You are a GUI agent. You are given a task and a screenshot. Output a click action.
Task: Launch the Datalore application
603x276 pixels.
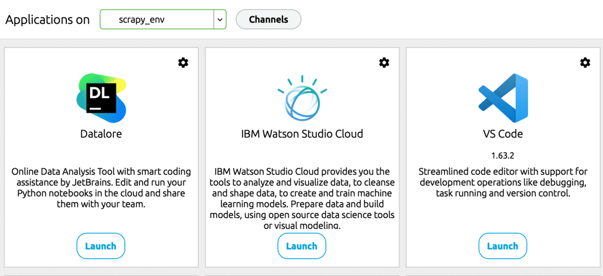click(100, 246)
